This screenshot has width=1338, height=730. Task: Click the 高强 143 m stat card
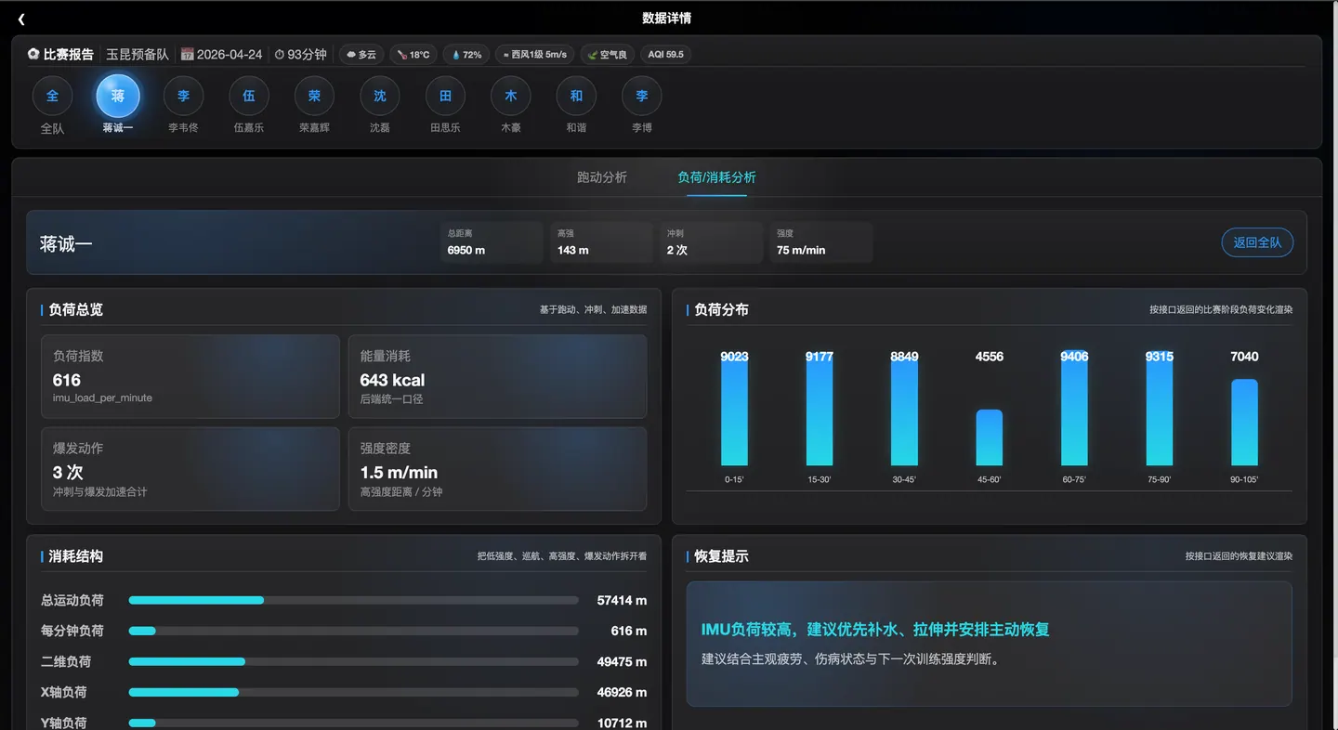pos(601,242)
